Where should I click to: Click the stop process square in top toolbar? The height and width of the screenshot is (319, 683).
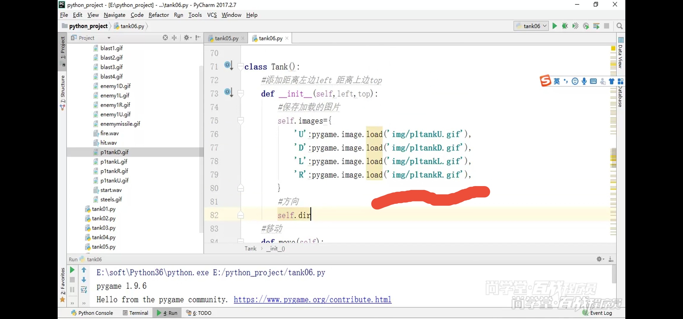point(607,26)
